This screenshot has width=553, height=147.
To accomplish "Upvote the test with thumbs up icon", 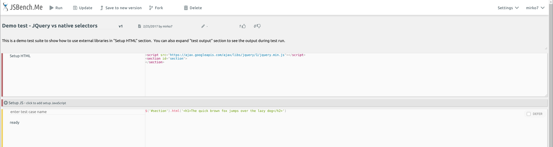I will (244, 26).
